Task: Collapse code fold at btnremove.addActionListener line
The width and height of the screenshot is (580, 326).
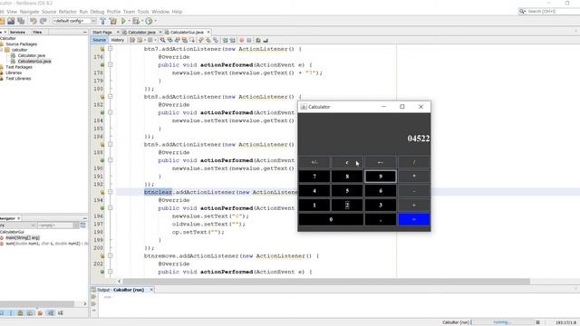Action: point(111,255)
